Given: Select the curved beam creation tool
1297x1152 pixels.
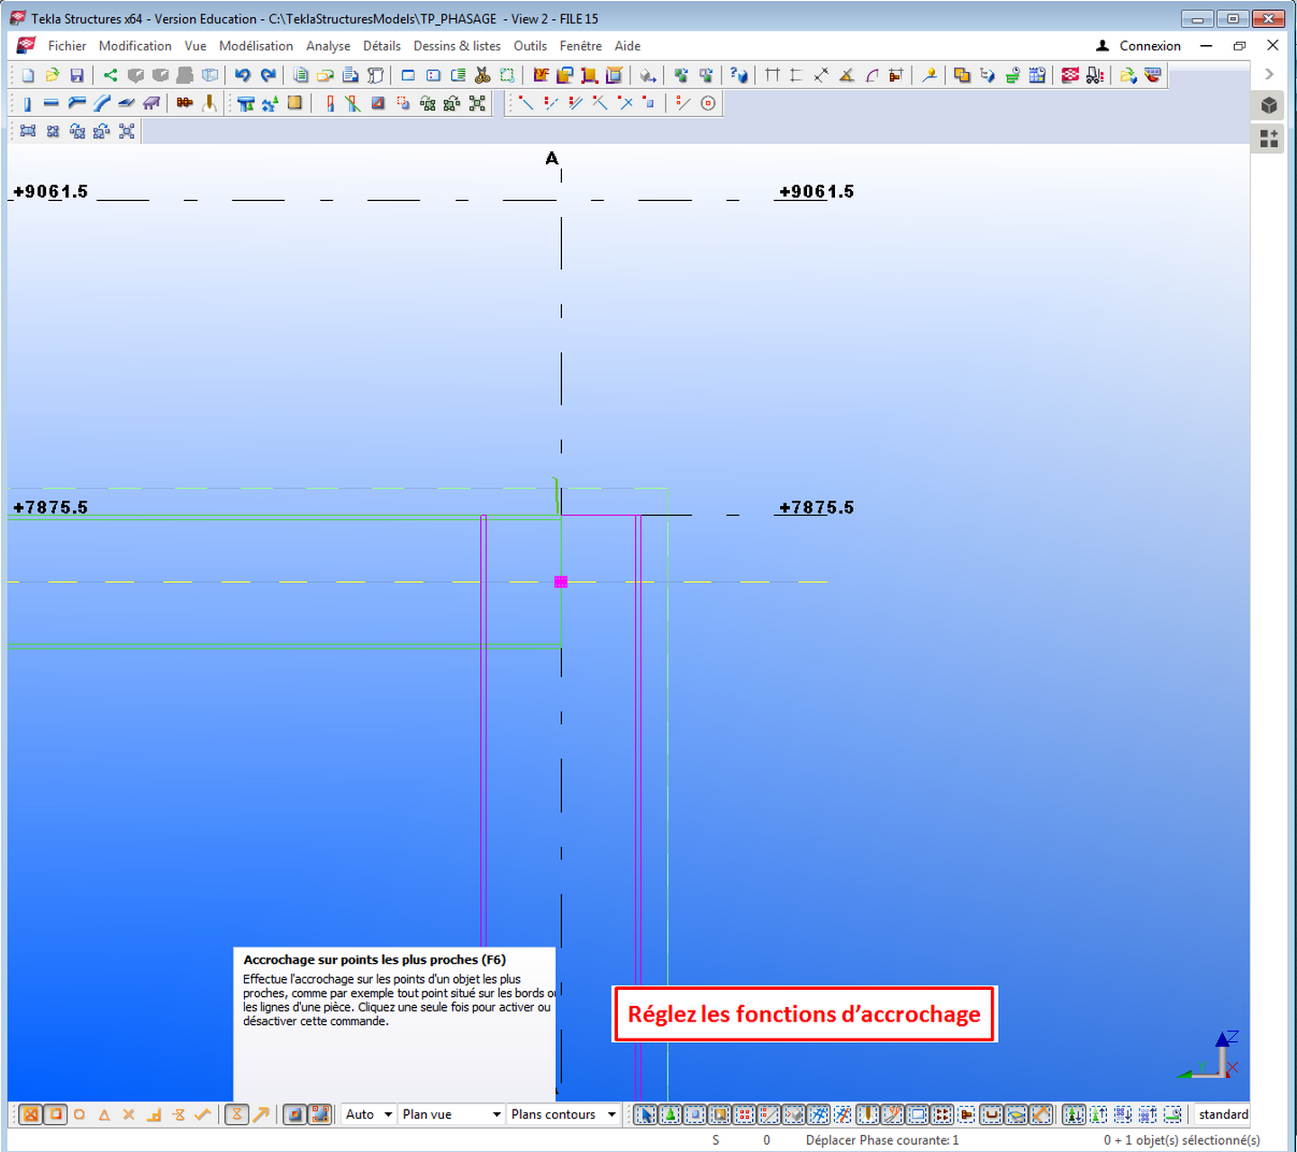Looking at the screenshot, I should click(102, 104).
